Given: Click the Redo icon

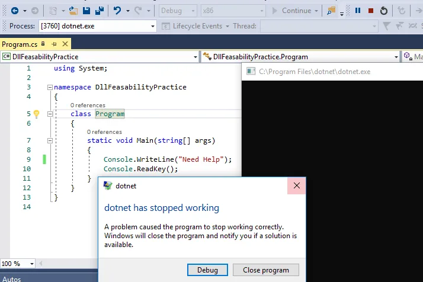Looking at the screenshot, I should (138, 11).
